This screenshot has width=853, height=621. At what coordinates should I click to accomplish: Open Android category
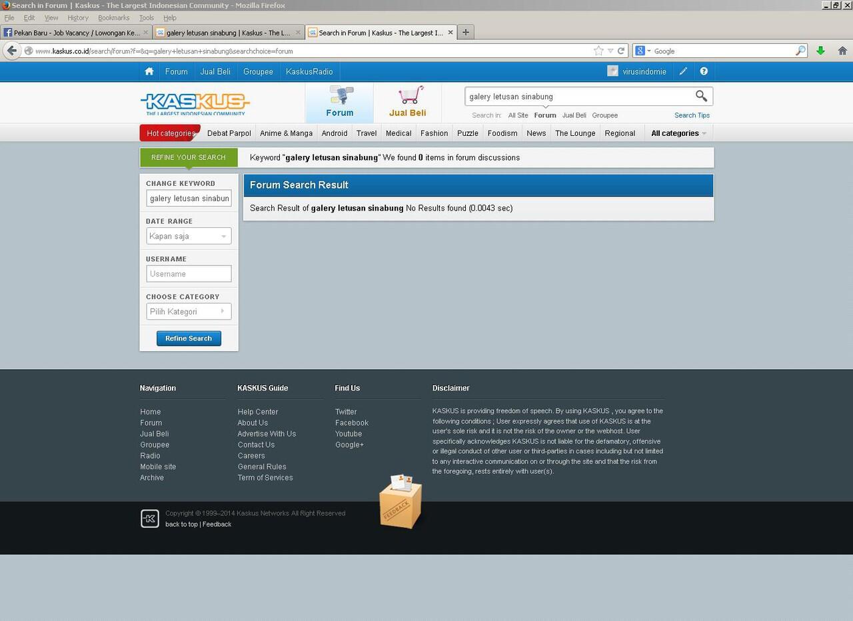tap(335, 133)
